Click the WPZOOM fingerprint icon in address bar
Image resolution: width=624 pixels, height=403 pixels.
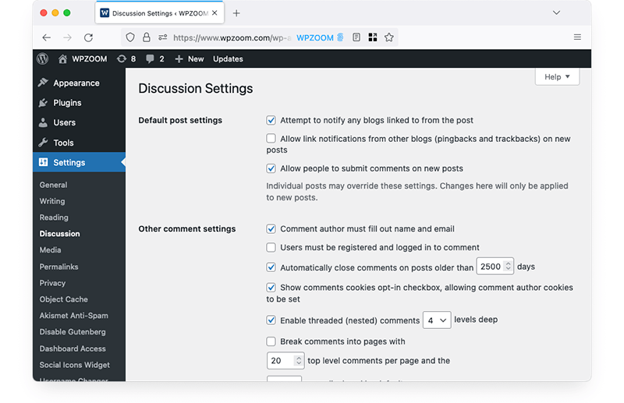point(340,37)
